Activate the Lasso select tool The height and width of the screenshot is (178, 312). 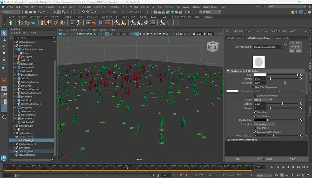(x=4, y=40)
